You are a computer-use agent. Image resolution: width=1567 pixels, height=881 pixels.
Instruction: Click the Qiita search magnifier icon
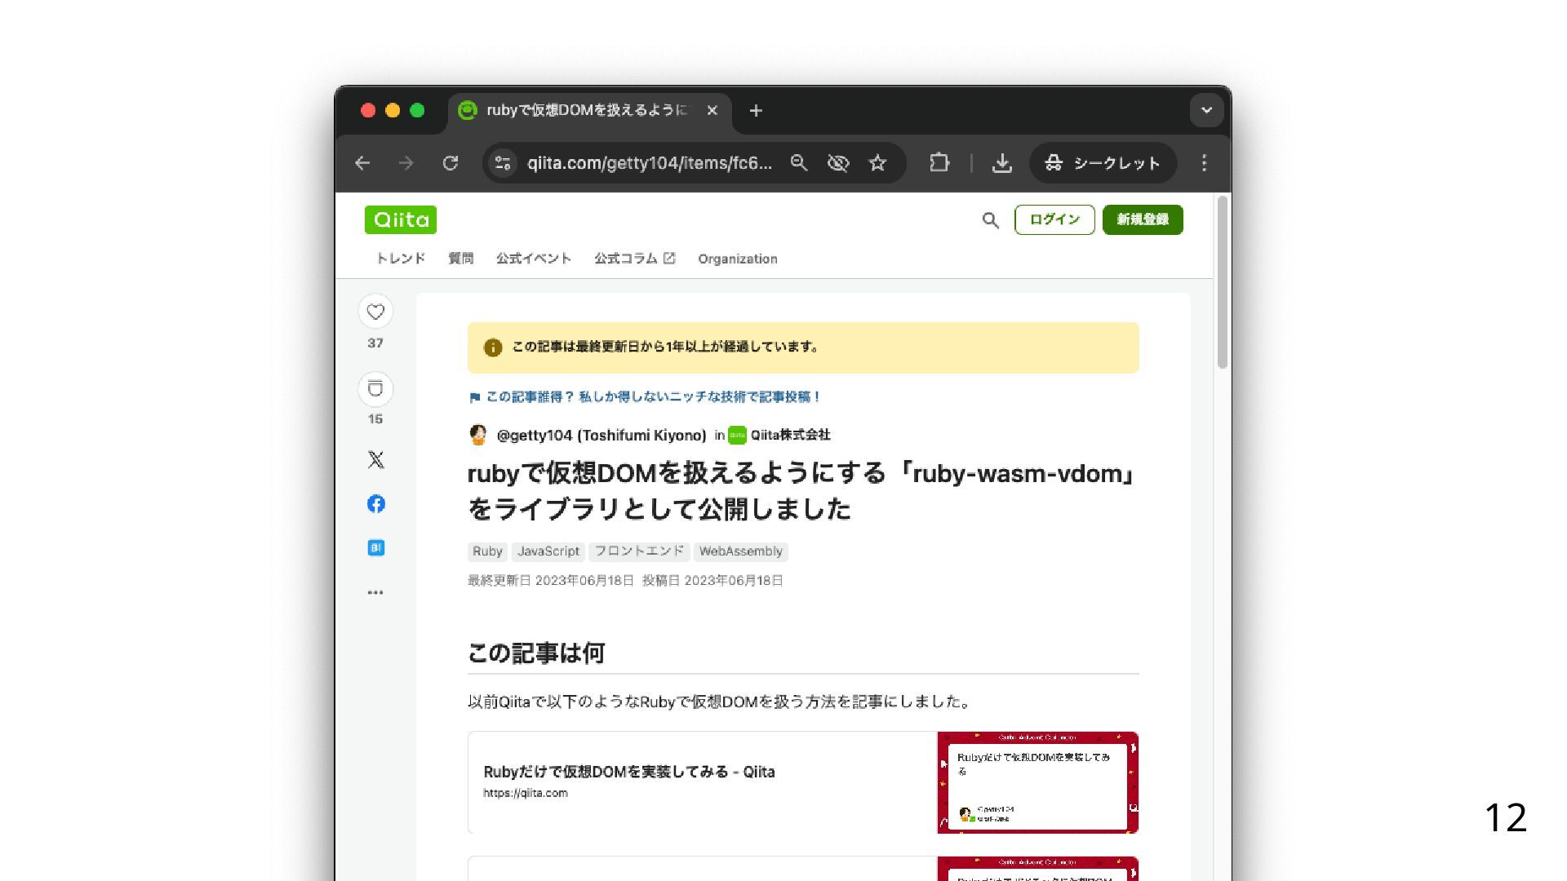(990, 220)
